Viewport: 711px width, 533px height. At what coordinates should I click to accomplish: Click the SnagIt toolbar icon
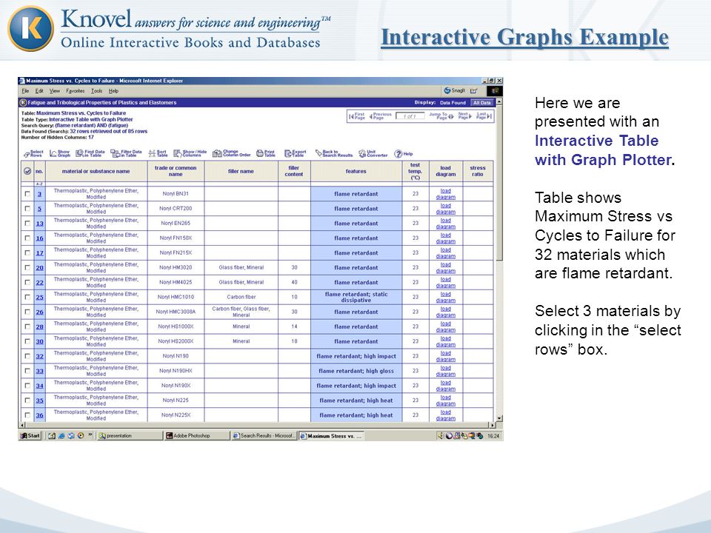coord(454,90)
